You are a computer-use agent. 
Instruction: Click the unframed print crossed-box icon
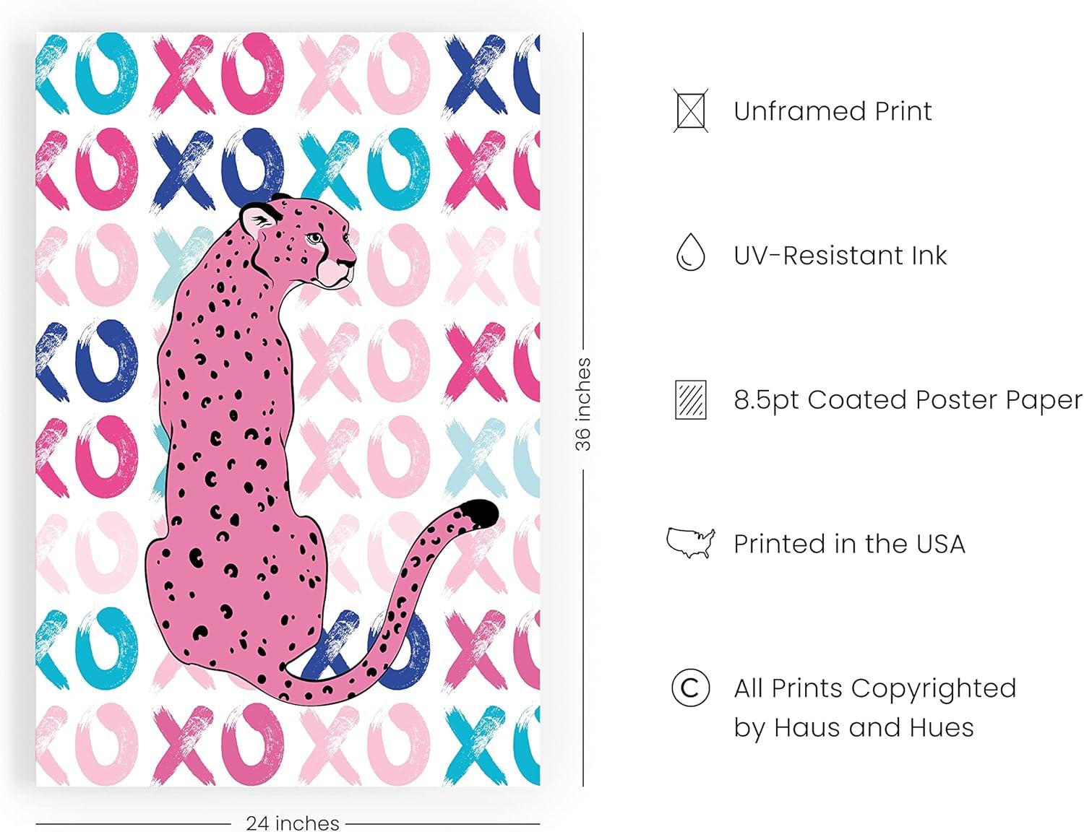click(691, 110)
